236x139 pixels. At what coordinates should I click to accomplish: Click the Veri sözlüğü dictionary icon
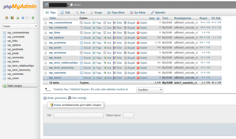(x=69, y=98)
